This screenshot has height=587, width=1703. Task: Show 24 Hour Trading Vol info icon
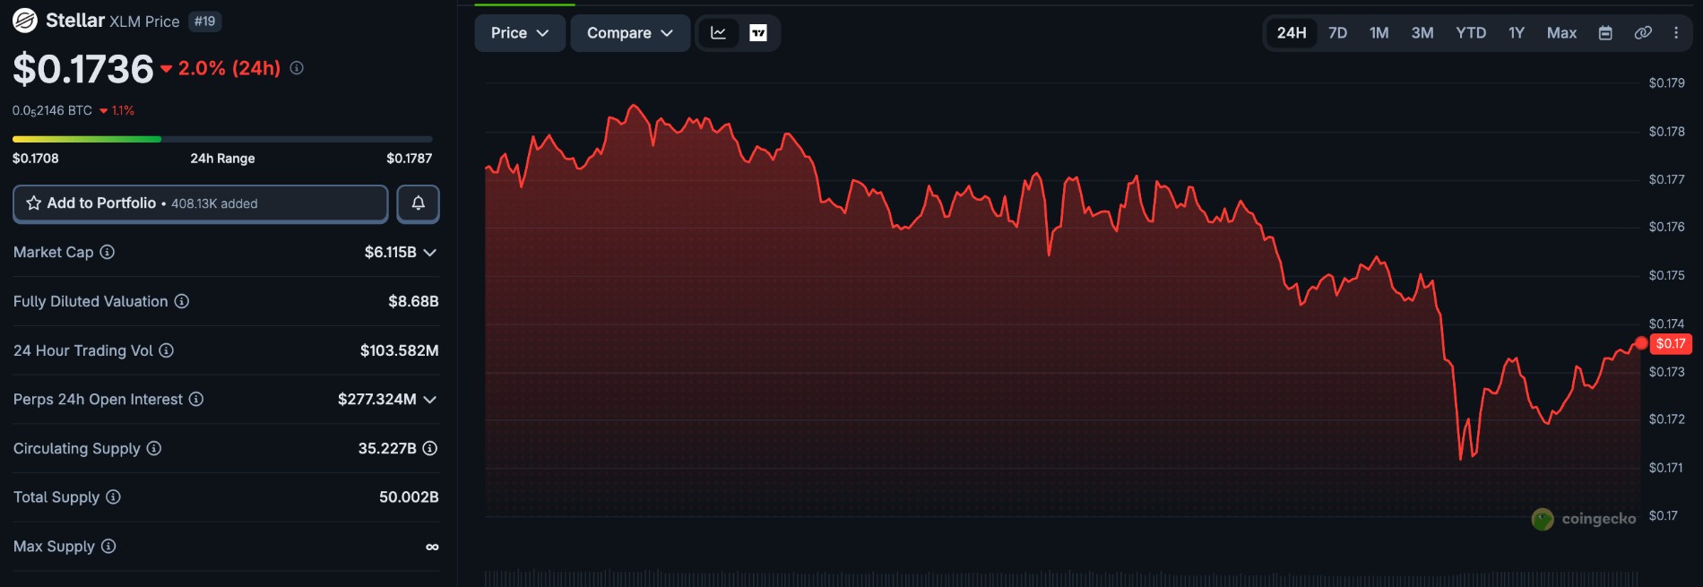[167, 350]
